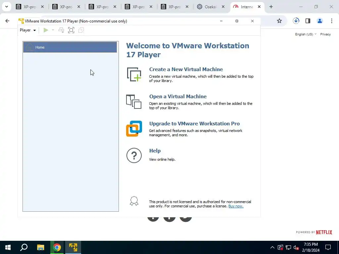Close the Osekai browser tab
This screenshot has width=339, height=254.
(223, 7)
